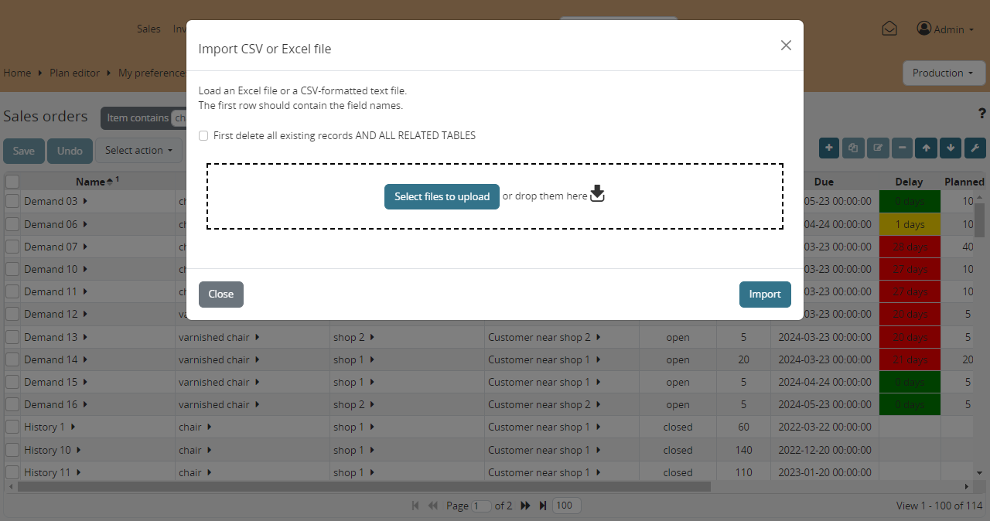Click the import data upload arrow icon
This screenshot has height=521, width=990.
click(926, 148)
